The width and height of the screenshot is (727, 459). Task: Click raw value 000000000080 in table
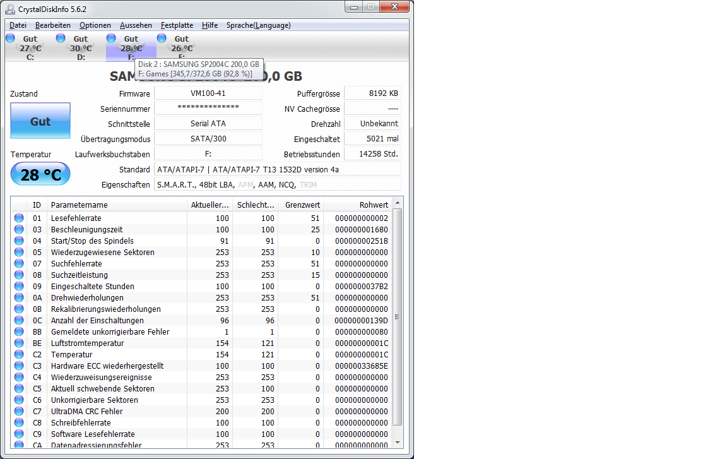(x=362, y=332)
